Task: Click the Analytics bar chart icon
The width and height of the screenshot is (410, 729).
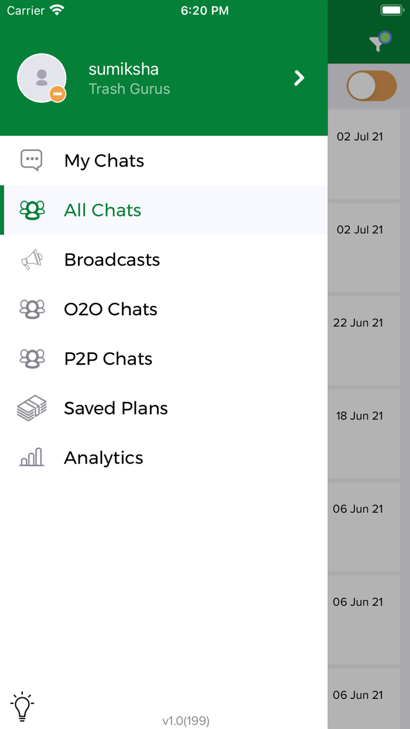Action: [31, 457]
